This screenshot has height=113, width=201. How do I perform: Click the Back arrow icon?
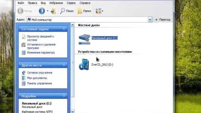click(20, 11)
